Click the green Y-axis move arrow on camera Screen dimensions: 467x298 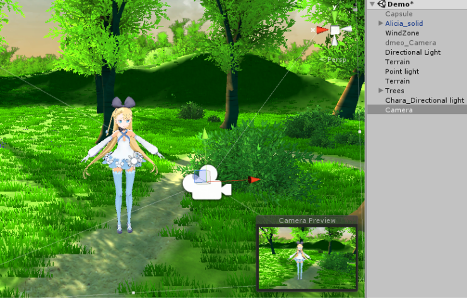[204, 134]
